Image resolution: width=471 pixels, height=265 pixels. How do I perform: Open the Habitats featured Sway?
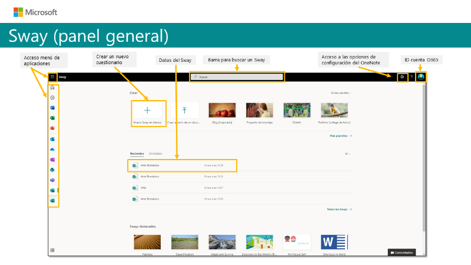click(x=147, y=244)
